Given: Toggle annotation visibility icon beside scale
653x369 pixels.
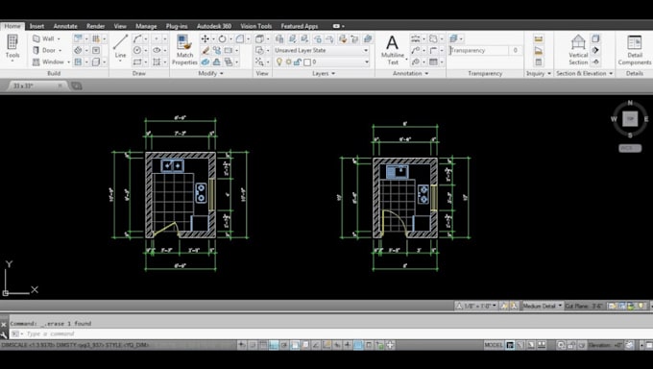Looking at the screenshot, I should pos(504,306).
